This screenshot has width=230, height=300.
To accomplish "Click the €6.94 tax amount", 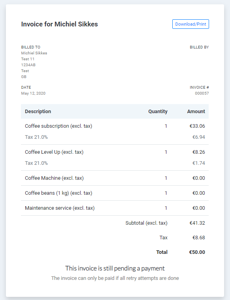I will (x=199, y=137).
